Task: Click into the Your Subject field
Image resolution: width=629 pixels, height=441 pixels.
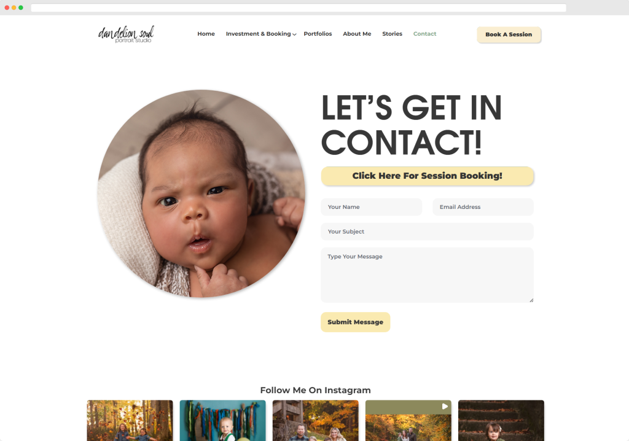Action: tap(428, 232)
